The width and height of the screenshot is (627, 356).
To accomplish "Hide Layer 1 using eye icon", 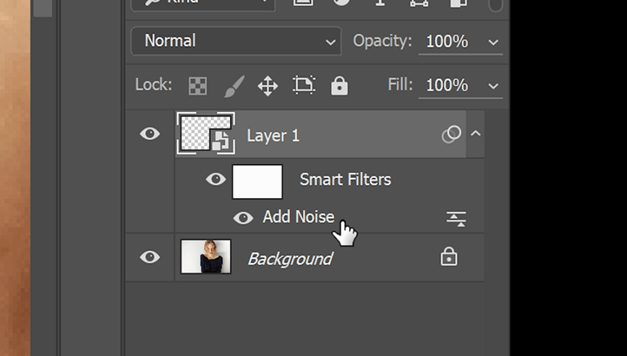I will click(x=150, y=134).
